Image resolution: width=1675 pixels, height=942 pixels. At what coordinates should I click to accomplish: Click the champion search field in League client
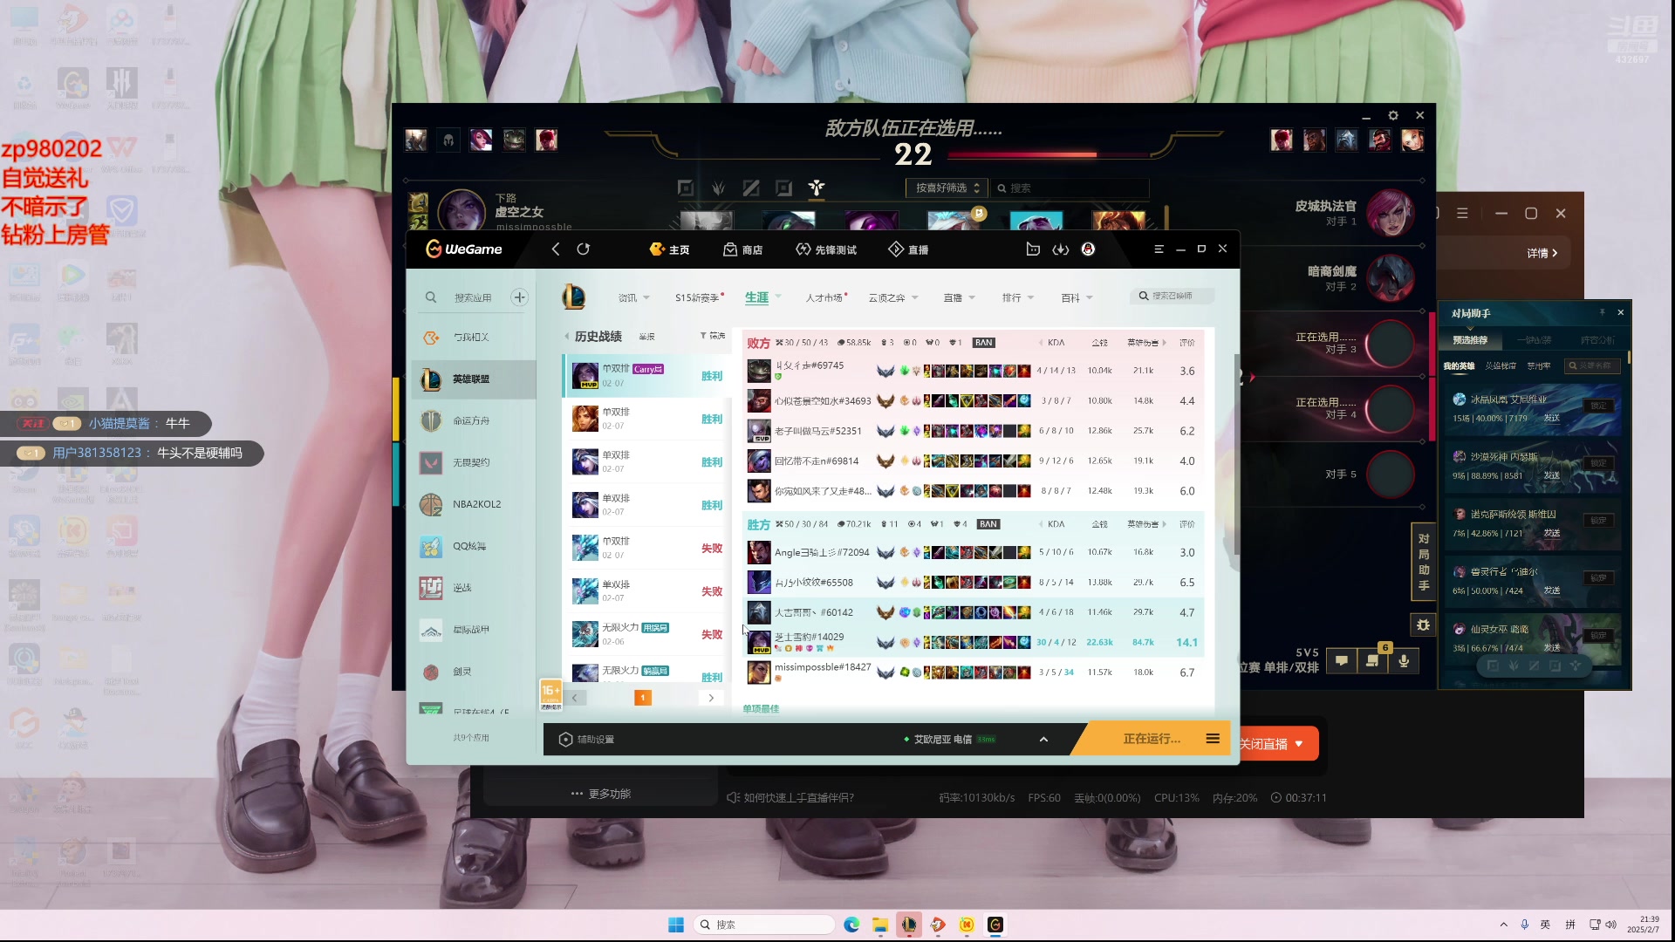click(1070, 188)
